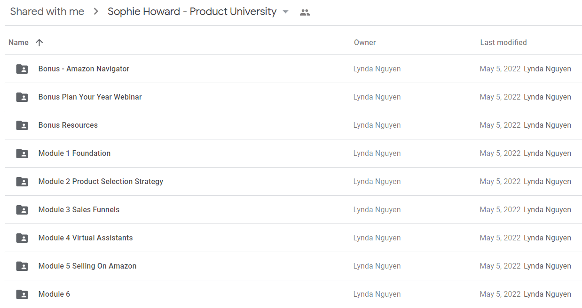Viewport: 582px width, 308px height.
Task: Click the Bonus Resources shared folder icon
Action: click(22, 125)
